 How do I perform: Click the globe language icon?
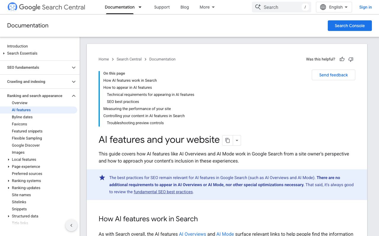pyautogui.click(x=323, y=7)
